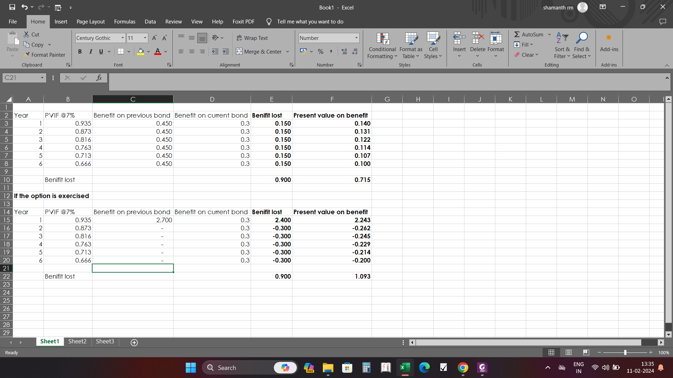Viewport: 673px width, 378px height.
Task: Open Chrome from the Windows taskbar
Action: click(463, 368)
